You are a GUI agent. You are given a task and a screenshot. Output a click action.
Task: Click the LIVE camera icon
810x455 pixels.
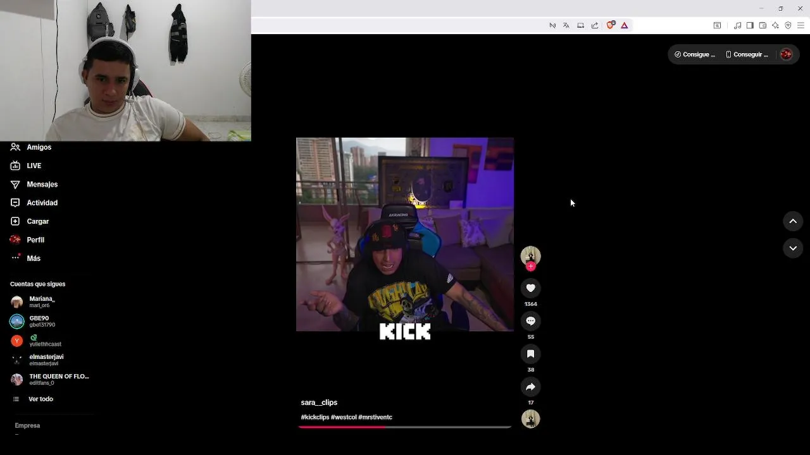15,166
